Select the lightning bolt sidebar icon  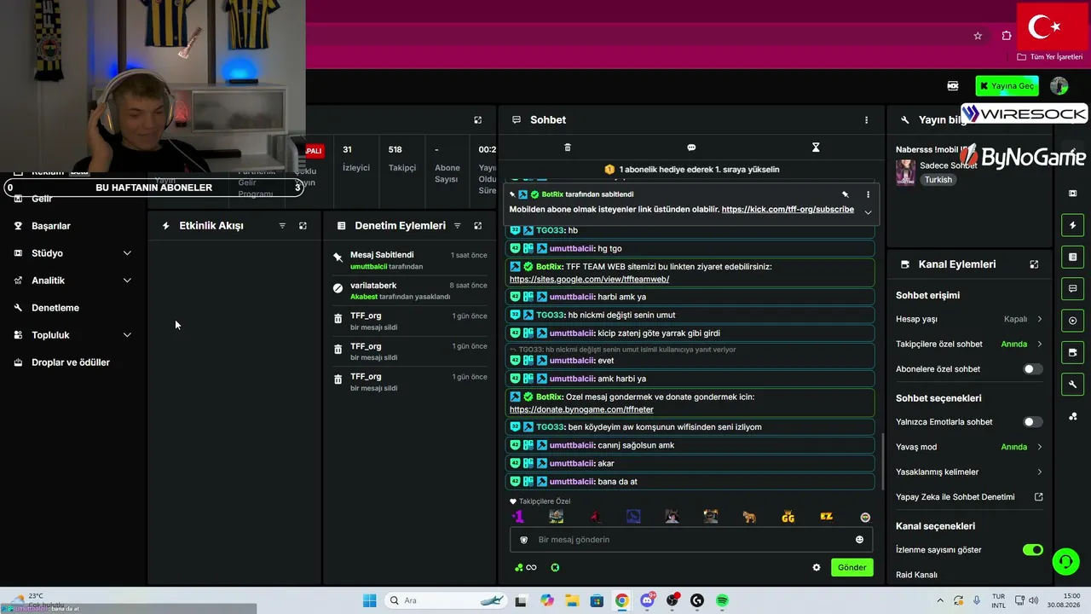pos(1072,225)
